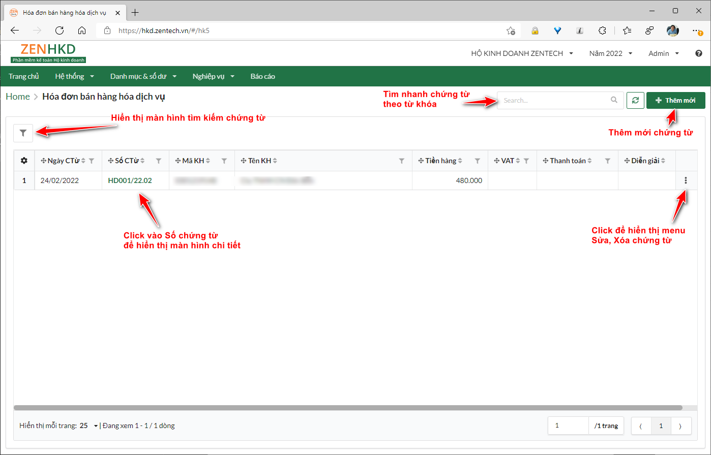Change rows per page dropdown 25
711x455 pixels.
point(89,426)
